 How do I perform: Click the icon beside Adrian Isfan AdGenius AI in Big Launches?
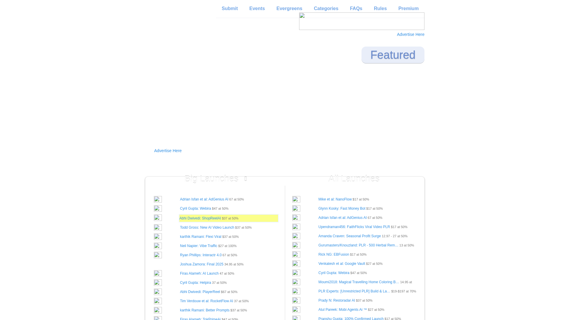point(158,199)
